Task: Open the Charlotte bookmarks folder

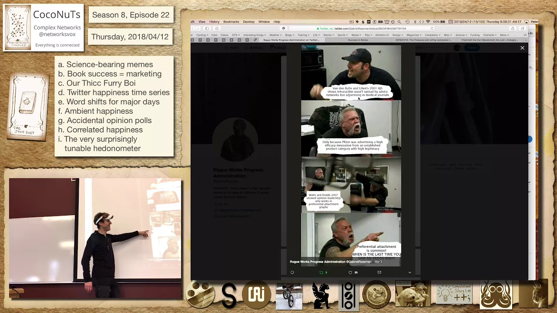Action: (490, 35)
